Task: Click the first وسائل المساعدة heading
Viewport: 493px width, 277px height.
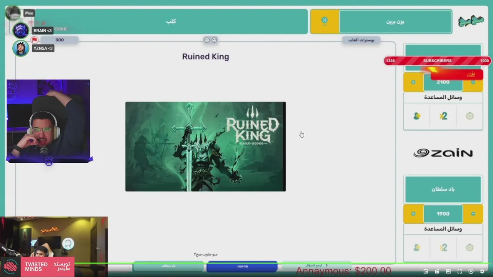Action: click(x=443, y=97)
